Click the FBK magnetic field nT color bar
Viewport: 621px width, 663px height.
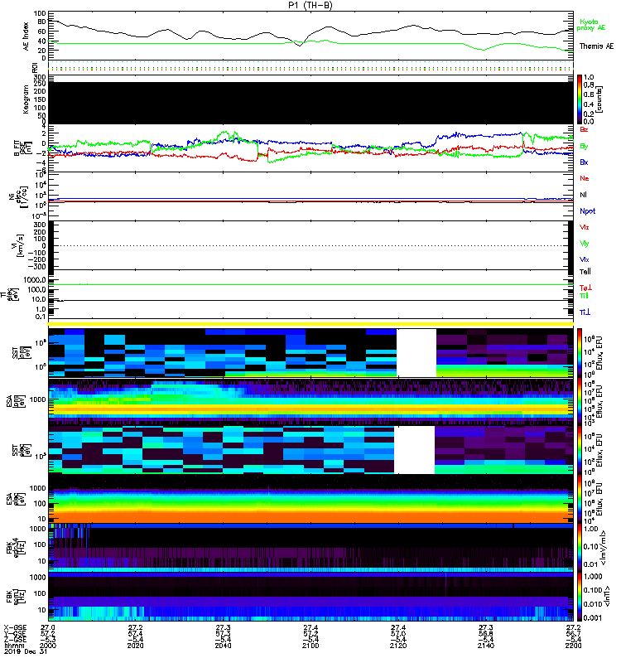click(x=580, y=597)
